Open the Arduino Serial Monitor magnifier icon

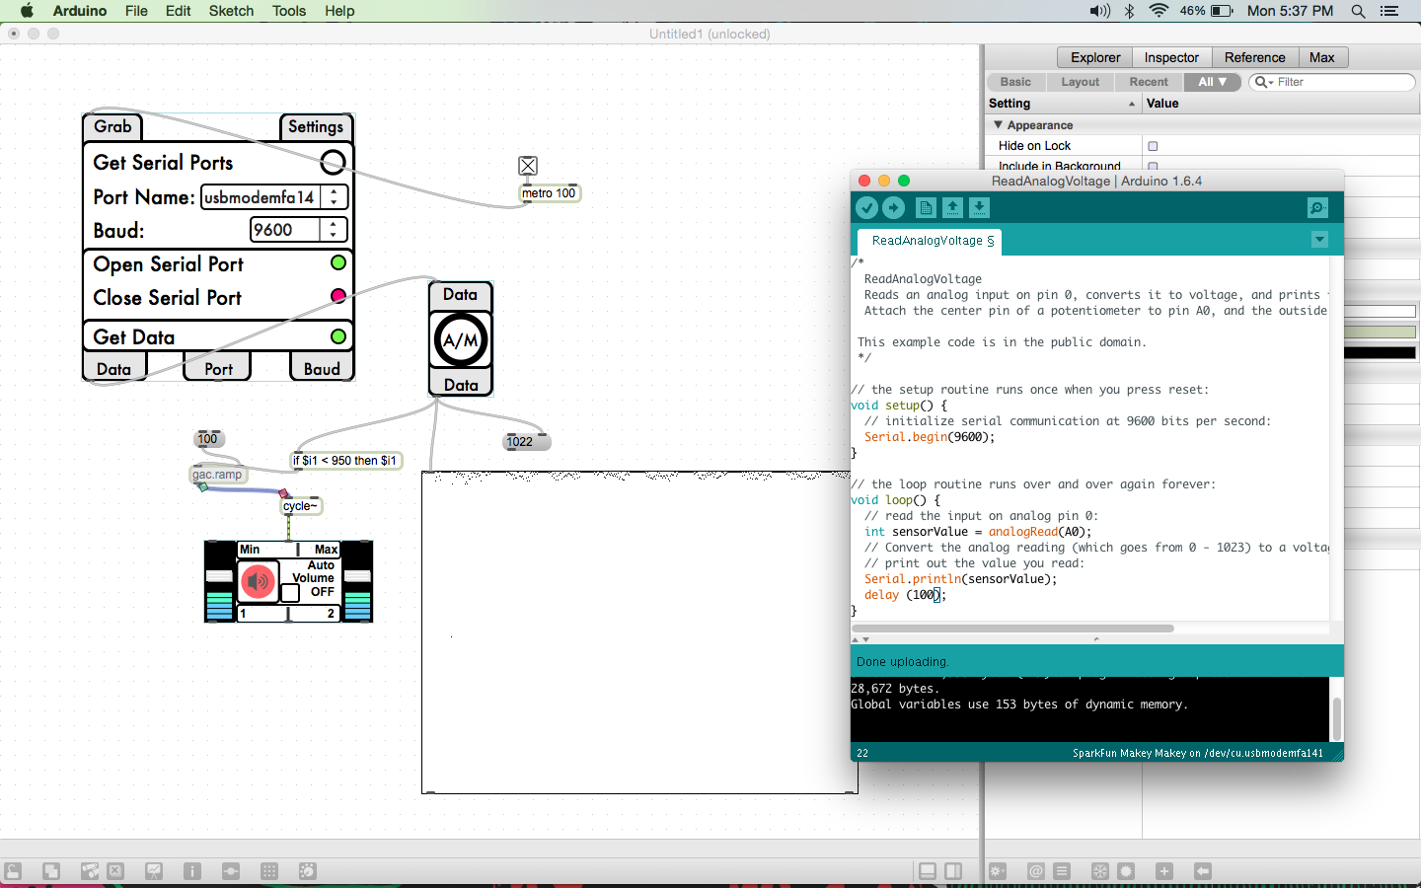1317,207
